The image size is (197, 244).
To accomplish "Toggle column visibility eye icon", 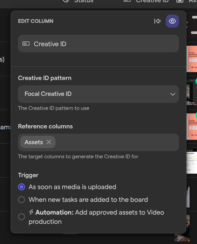I will (172, 21).
